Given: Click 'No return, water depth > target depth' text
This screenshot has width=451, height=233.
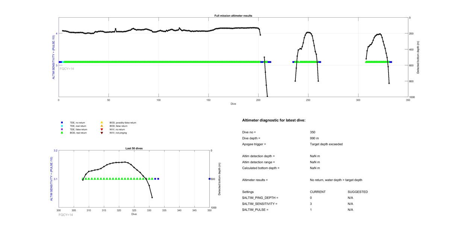Looking at the screenshot, I should tap(336, 180).
